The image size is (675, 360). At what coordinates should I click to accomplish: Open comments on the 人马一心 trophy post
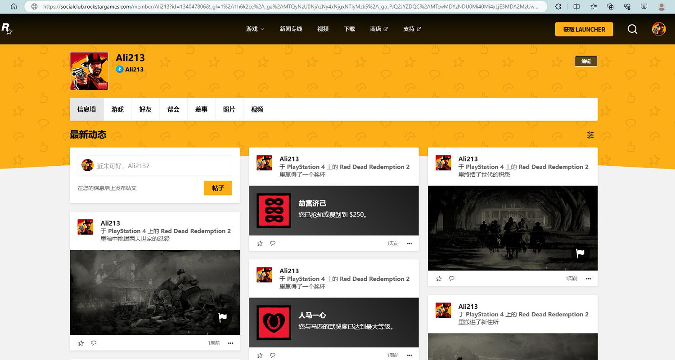point(272,355)
